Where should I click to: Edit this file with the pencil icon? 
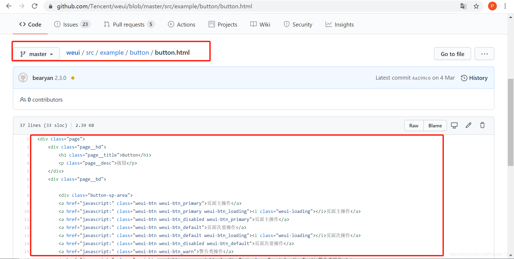pyautogui.click(x=468, y=125)
